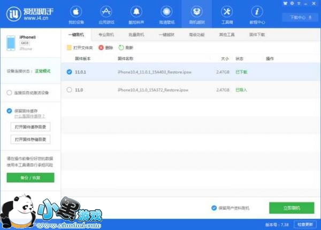Click the red Delete (删除) icon
321x230 pixels.
(x=101, y=47)
